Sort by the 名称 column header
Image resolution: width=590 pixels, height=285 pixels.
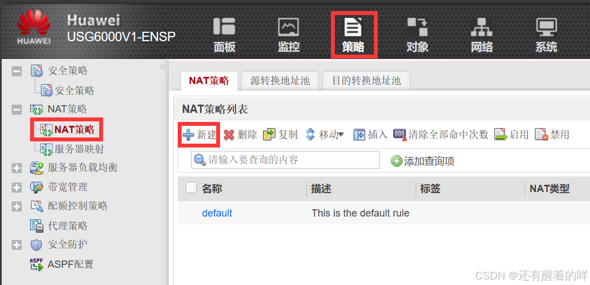pyautogui.click(x=212, y=188)
